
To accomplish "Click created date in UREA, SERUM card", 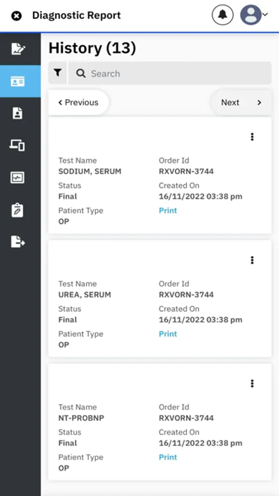I will 200,320.
